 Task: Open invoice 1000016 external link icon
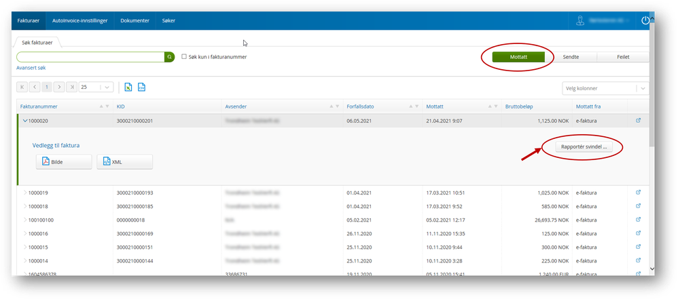(x=638, y=233)
